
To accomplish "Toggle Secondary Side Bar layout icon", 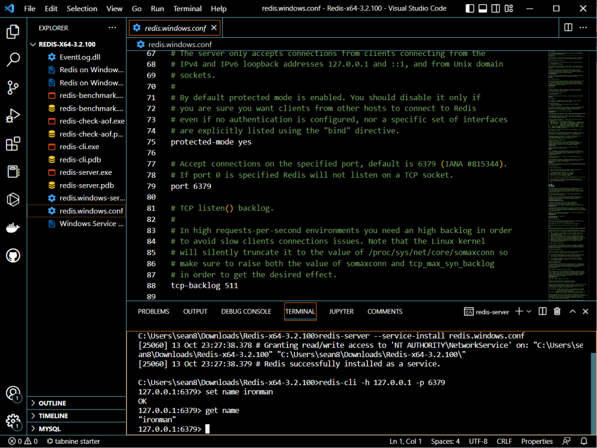I will 496,8.
